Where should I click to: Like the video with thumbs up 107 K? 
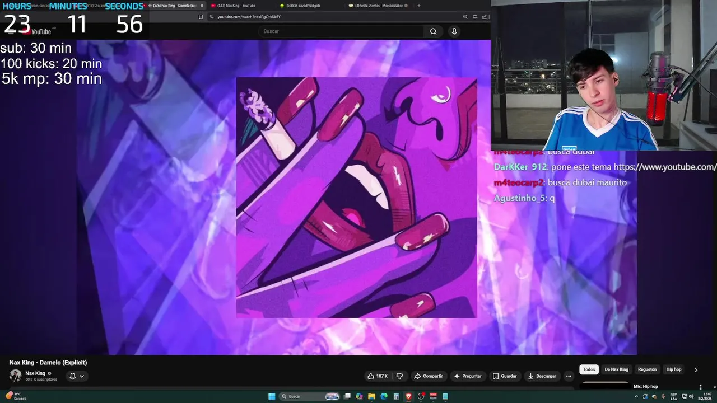pos(378,376)
